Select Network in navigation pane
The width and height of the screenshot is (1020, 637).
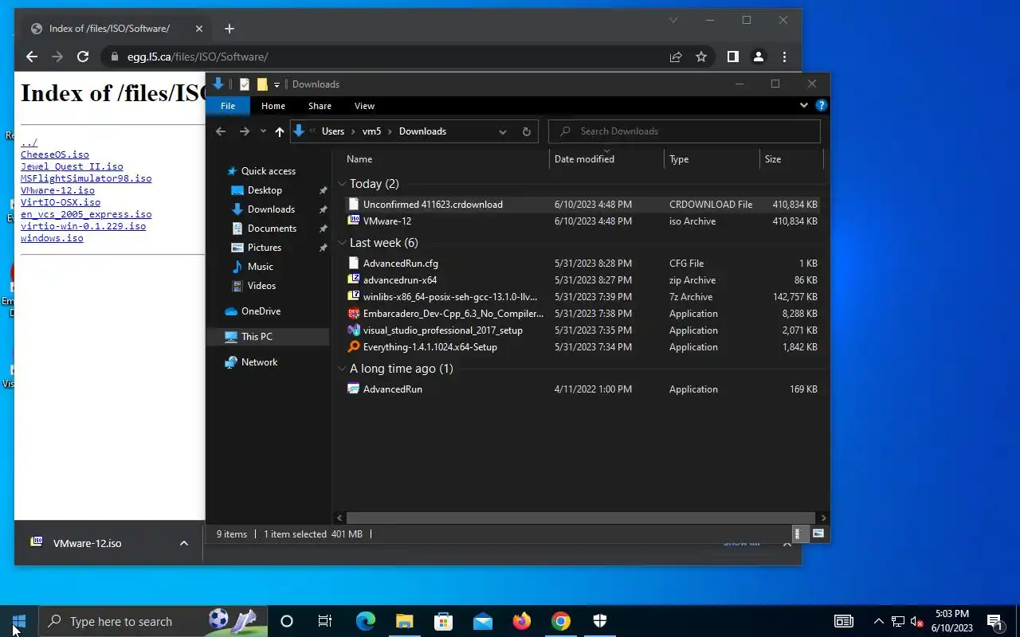(x=269, y=362)
